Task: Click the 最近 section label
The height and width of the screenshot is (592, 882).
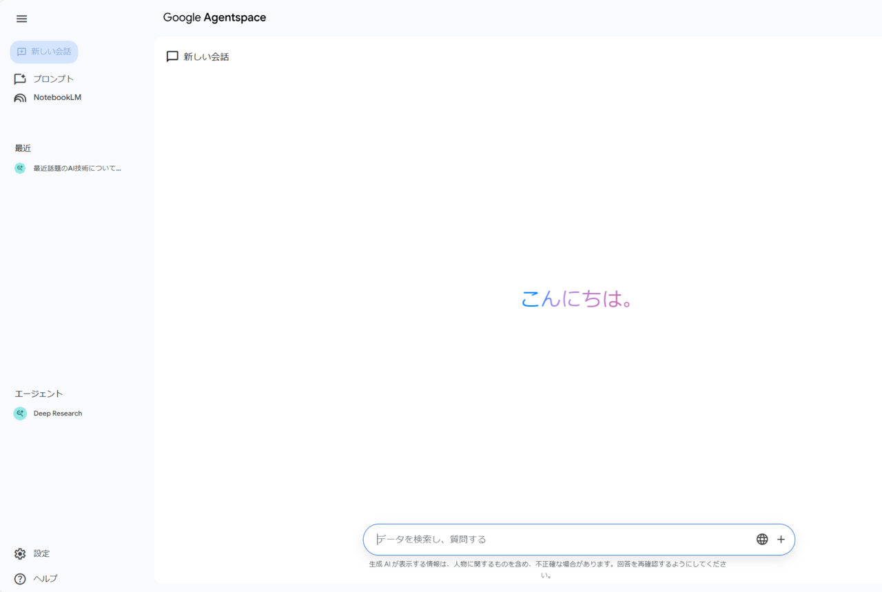Action: [23, 148]
